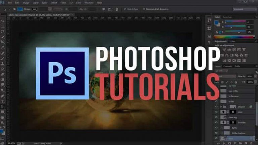Toggle the Align Edges checkbox

[125, 9]
